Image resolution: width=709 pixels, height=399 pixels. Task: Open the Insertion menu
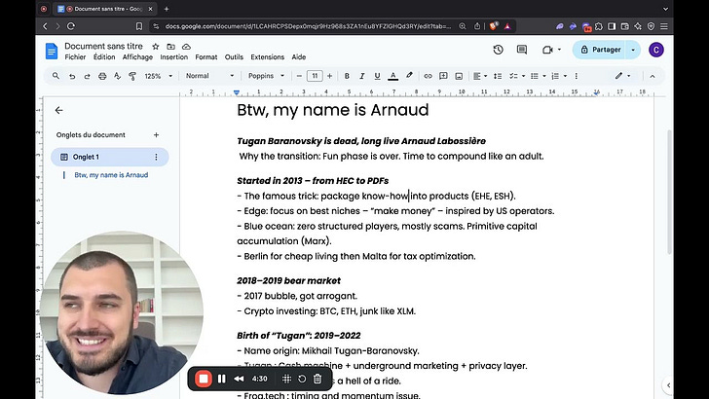pos(173,57)
